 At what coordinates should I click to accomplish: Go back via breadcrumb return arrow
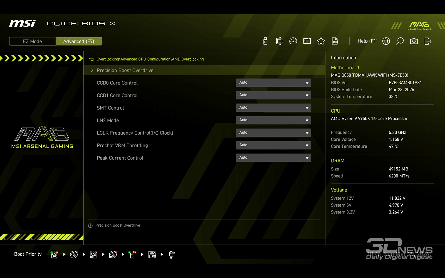(91, 59)
